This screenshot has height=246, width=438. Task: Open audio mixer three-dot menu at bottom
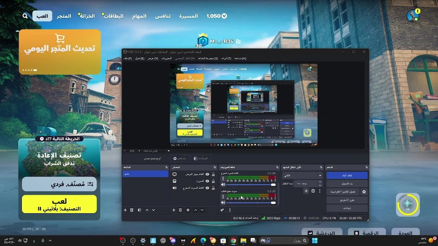[x=230, y=210]
